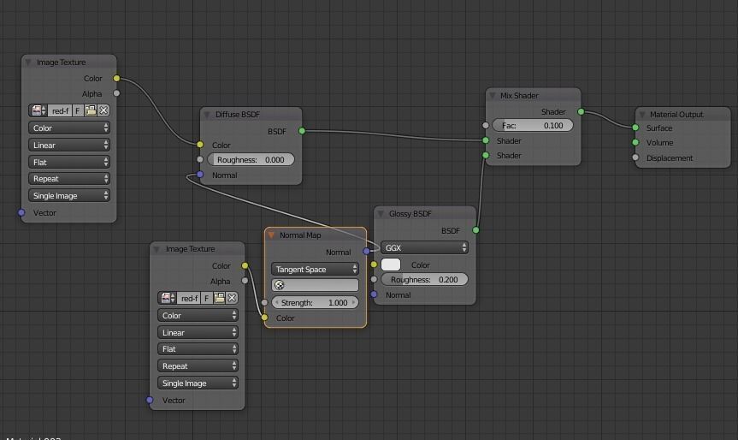Select the Glossy BSDF node title

(410, 214)
